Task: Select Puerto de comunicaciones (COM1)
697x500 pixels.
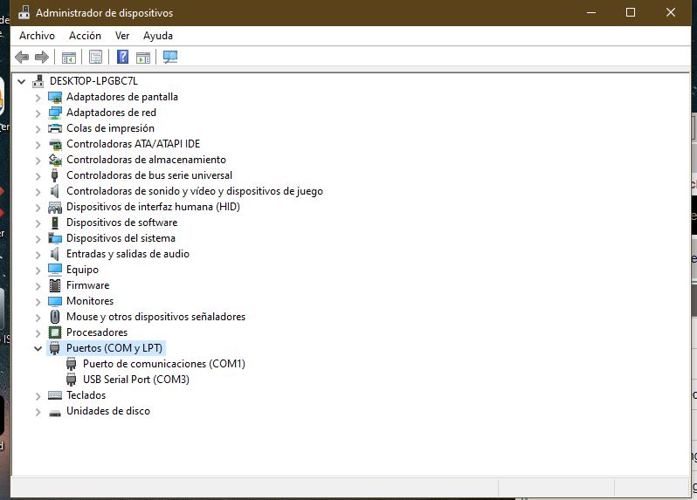Action: click(164, 364)
